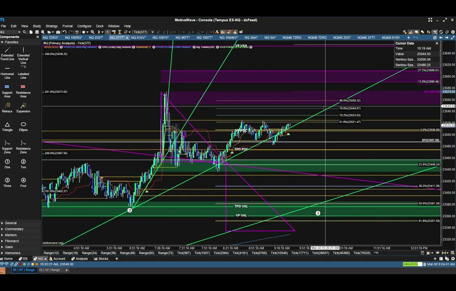Image resolution: width=456 pixels, height=291 pixels.
Task: Click the wave marker 3 on chart
Action: pyautogui.click(x=318, y=213)
